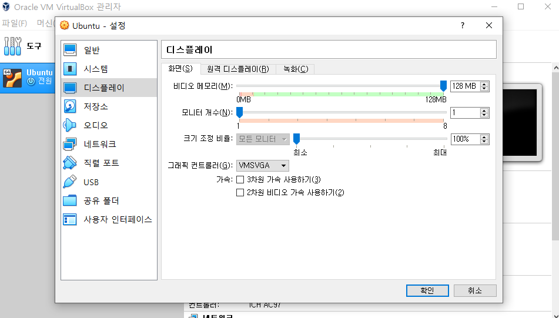Click the VirtualBox logo in main title bar
Image resolution: width=559 pixels, height=318 pixels.
coord(6,7)
